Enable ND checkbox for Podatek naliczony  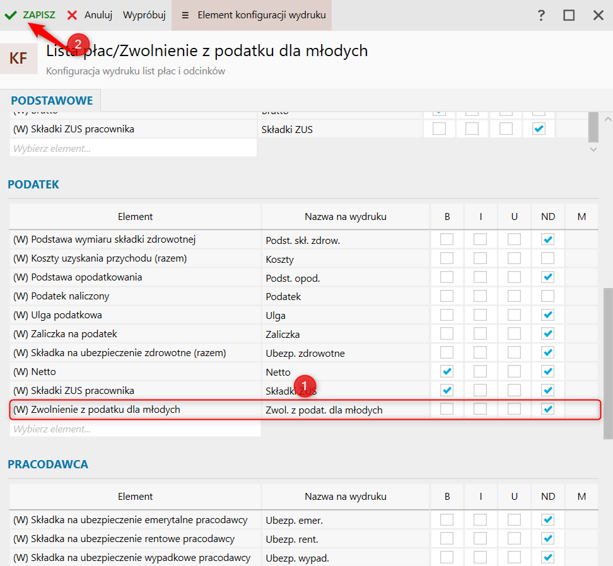pyautogui.click(x=547, y=296)
